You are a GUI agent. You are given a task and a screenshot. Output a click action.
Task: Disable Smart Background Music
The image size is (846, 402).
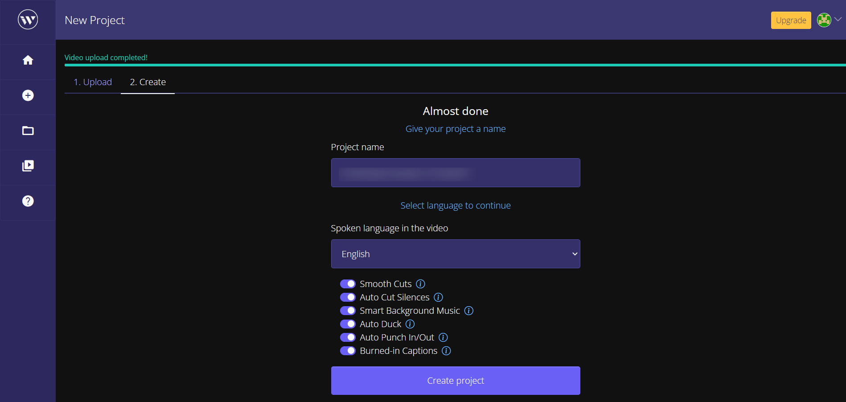click(348, 310)
